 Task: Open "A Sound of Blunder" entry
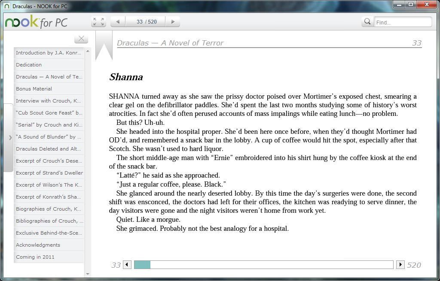pos(49,137)
